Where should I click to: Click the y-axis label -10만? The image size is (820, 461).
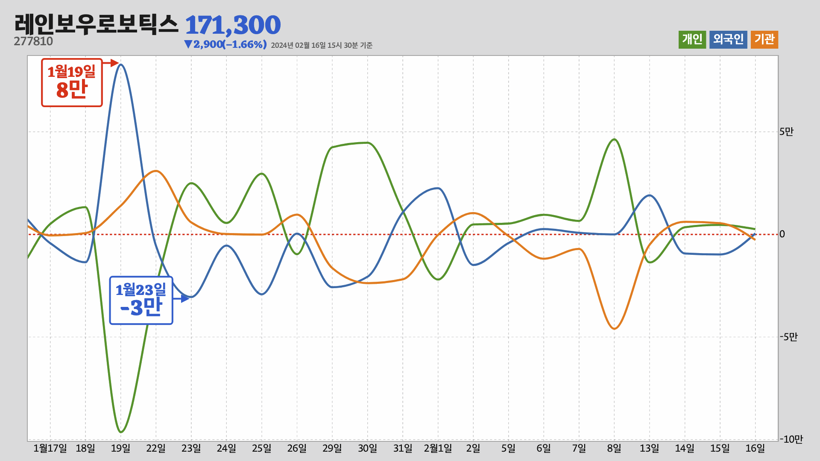(791, 439)
